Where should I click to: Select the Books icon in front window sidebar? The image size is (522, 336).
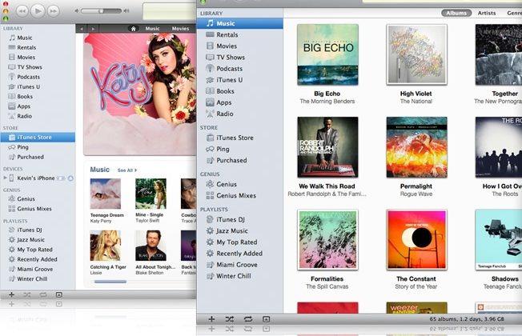(210, 91)
